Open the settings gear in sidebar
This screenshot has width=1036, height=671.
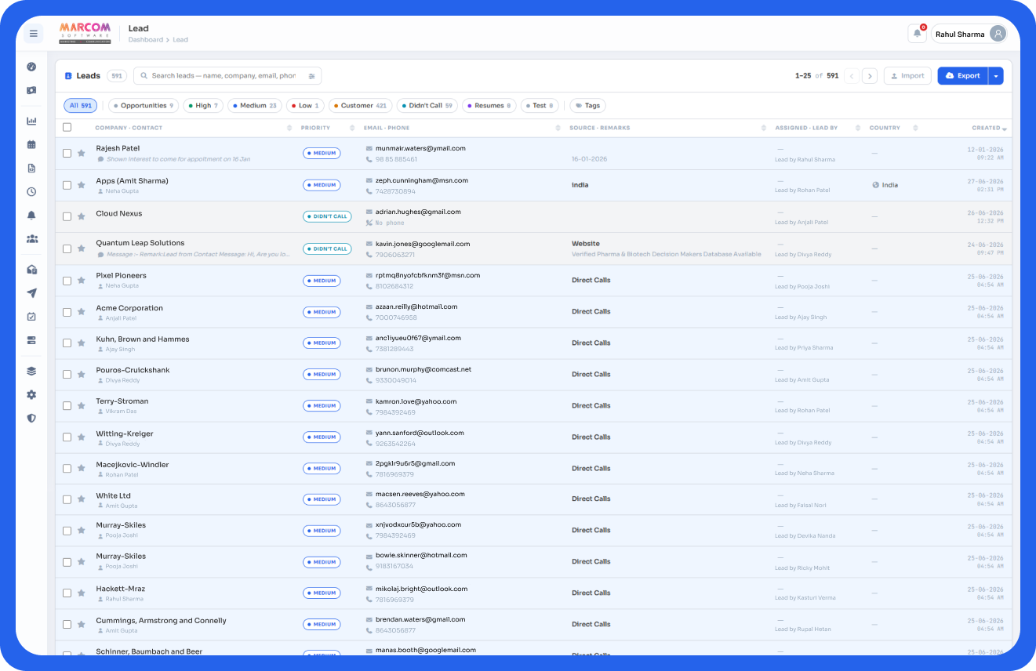tap(31, 394)
